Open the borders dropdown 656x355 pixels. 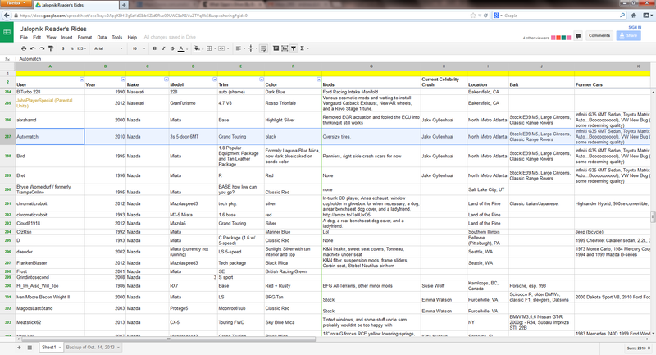(x=211, y=48)
